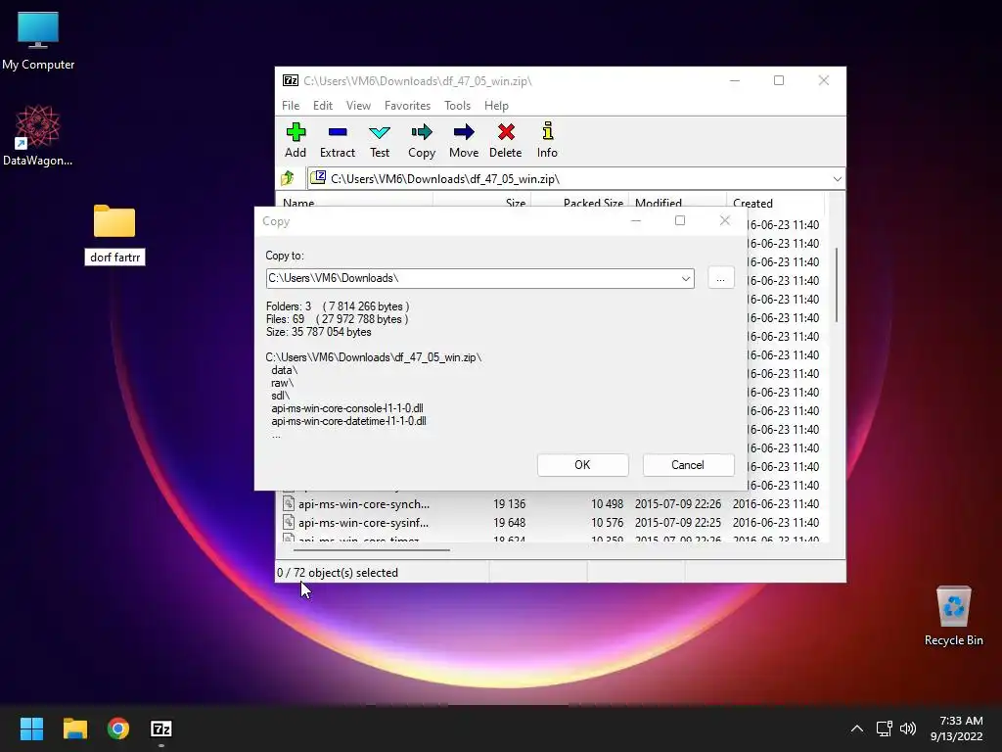Click the network tray icon

[884, 728]
